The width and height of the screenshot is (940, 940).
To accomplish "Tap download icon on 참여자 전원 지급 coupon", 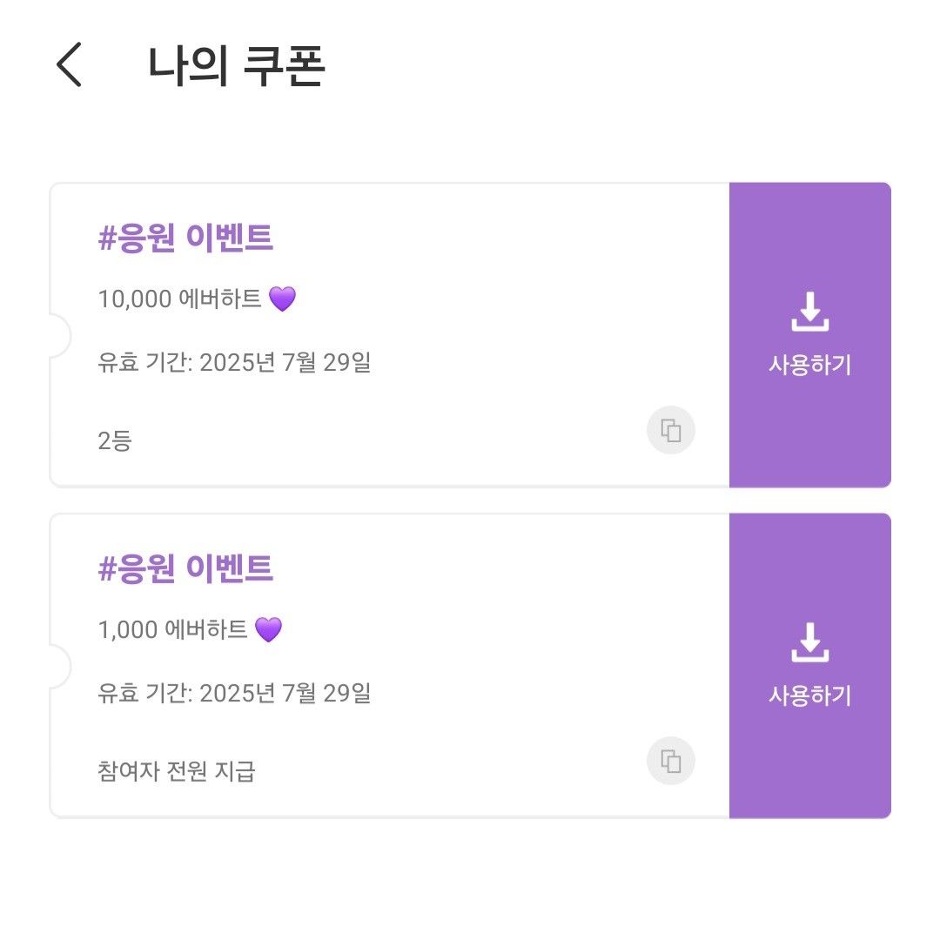I will click(810, 642).
